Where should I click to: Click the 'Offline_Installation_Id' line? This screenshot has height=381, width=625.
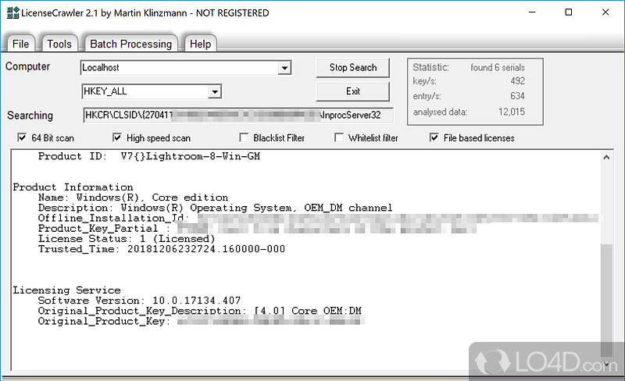(x=319, y=218)
